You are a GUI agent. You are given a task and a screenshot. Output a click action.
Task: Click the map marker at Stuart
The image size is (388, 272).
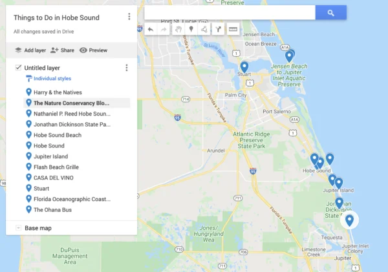pos(244,67)
